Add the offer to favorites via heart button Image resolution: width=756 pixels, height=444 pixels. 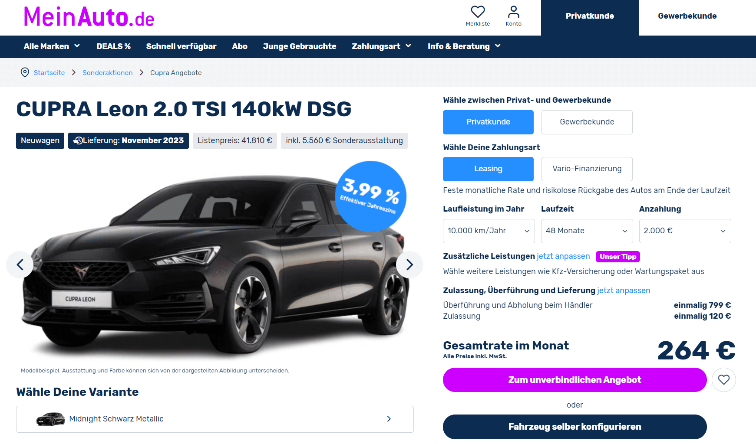click(x=724, y=380)
